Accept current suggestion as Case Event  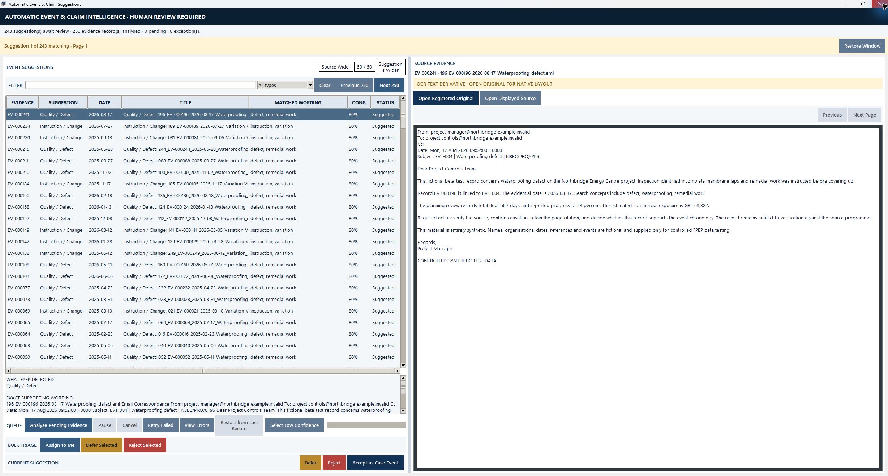pyautogui.click(x=375, y=463)
